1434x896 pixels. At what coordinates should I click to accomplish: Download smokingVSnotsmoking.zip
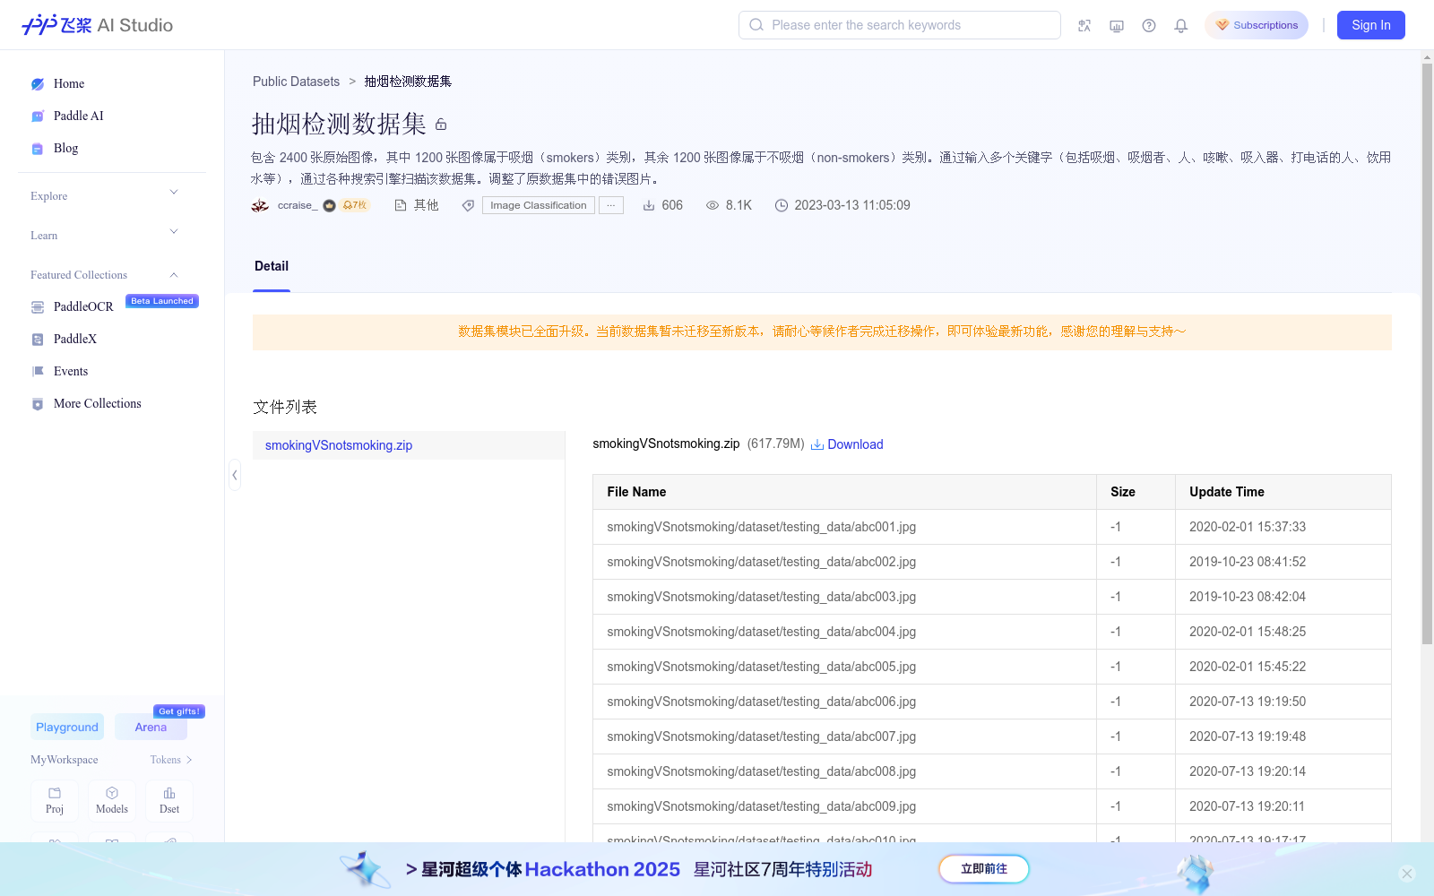pos(847,444)
